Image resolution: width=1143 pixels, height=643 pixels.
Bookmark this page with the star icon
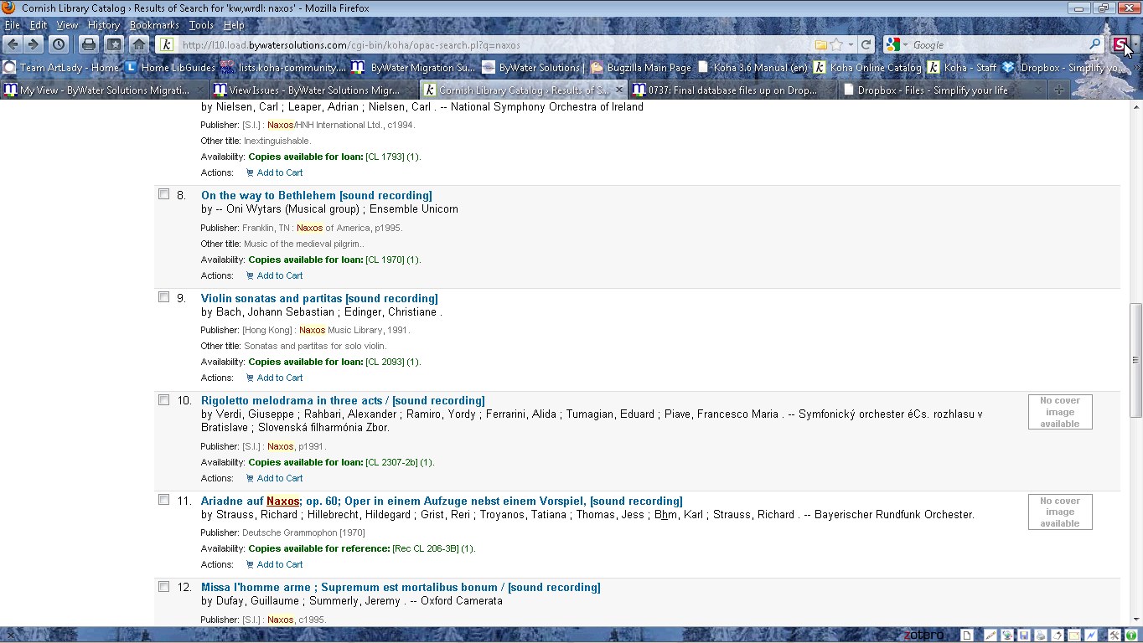[835, 44]
